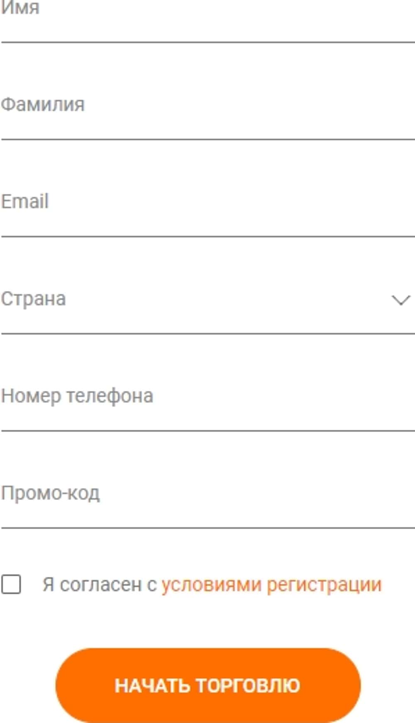Click the 'Я согласен с' label text
Image resolution: width=415 pixels, height=723 pixels.
coord(100,585)
